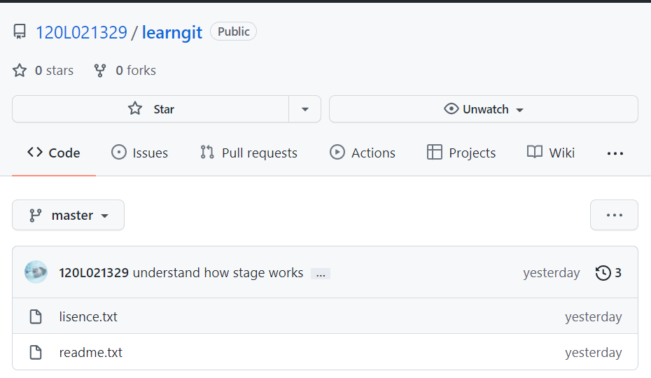Open the Pull requests tab
651x378 pixels.
(248, 153)
